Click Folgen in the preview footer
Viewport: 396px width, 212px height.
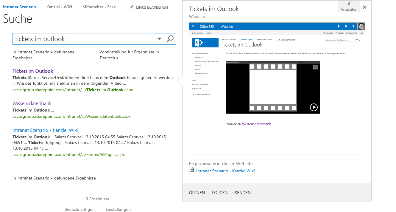(220, 193)
